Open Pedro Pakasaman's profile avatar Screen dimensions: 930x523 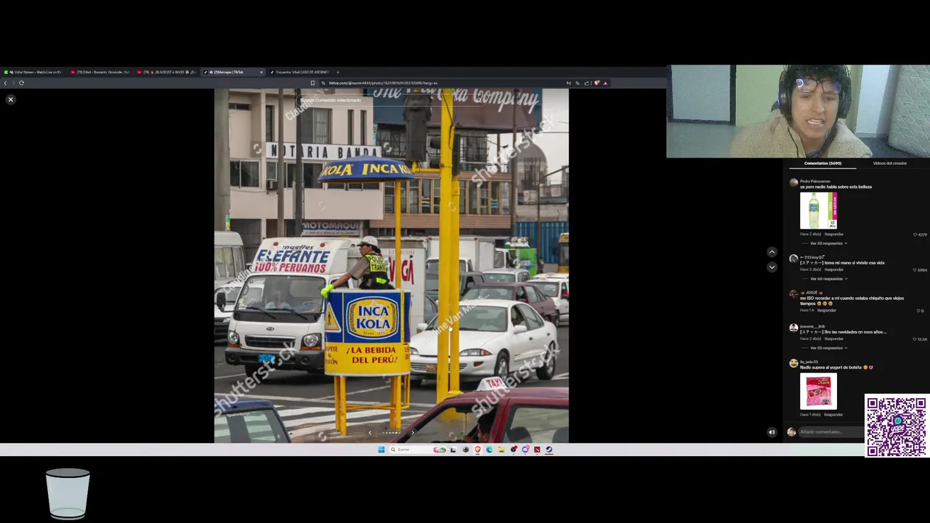click(x=793, y=184)
